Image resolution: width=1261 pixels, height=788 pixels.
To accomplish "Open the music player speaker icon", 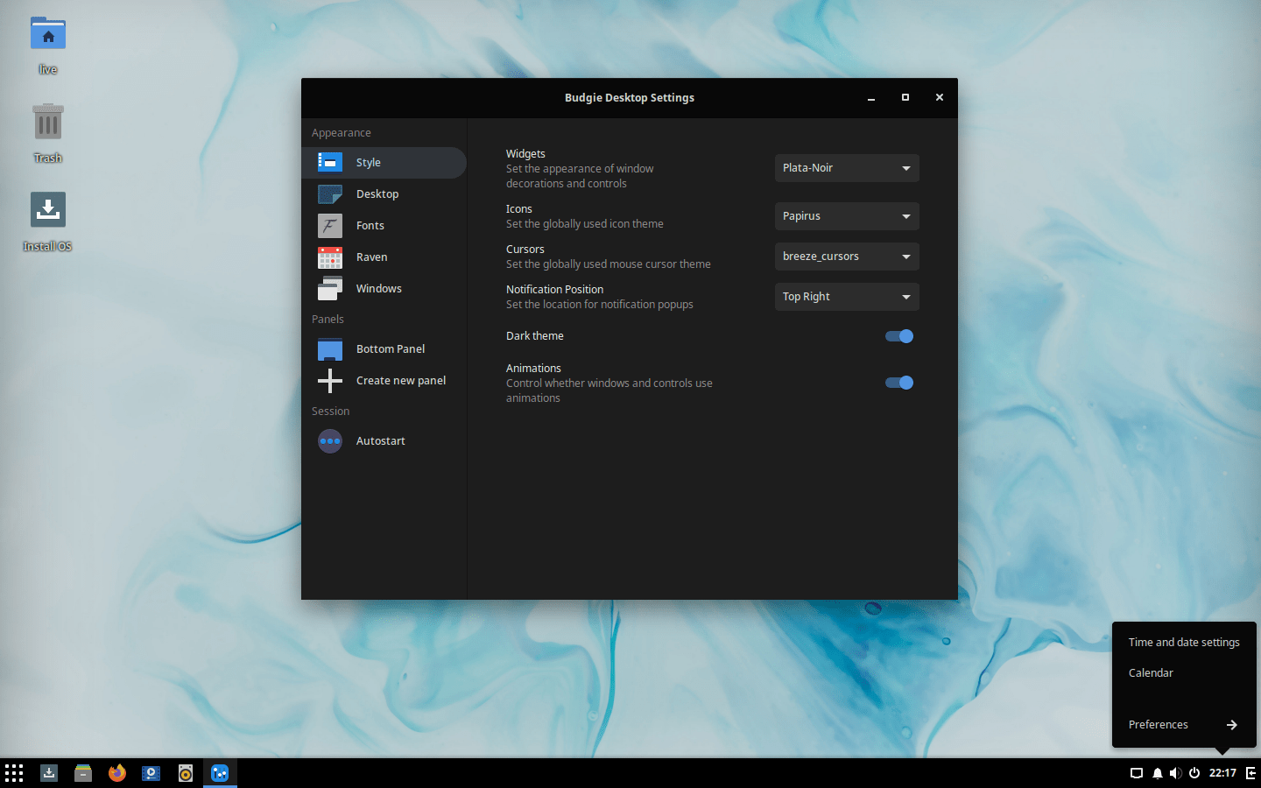I will coord(186,773).
